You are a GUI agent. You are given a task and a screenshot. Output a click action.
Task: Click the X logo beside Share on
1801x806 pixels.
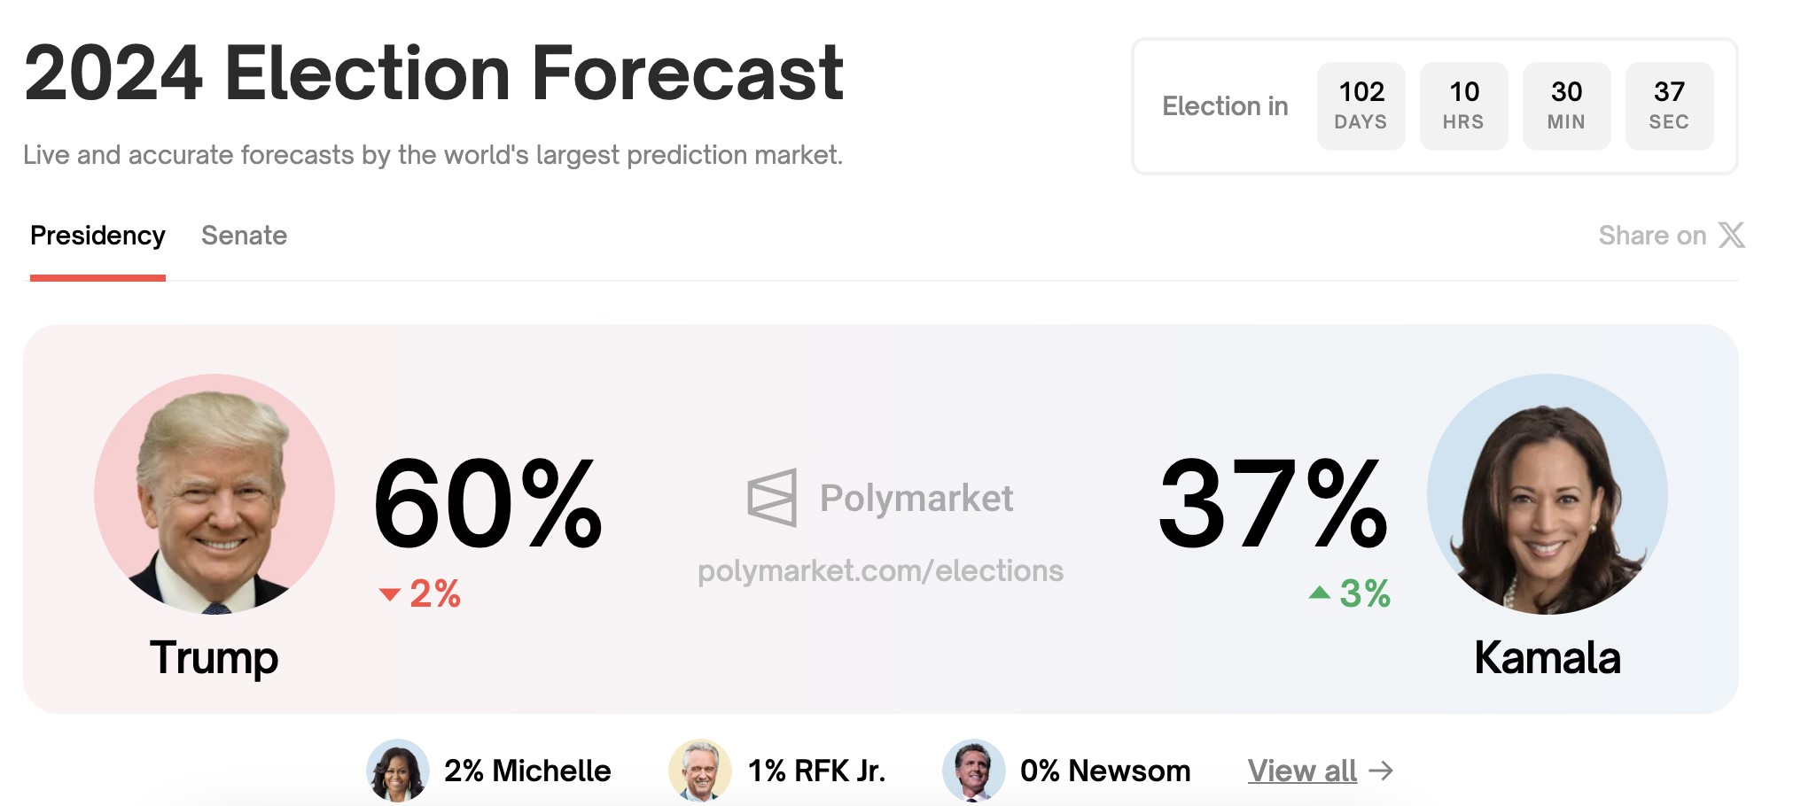pos(1731,235)
